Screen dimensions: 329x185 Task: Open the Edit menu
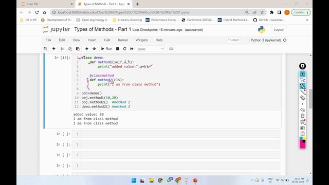(x=62, y=40)
